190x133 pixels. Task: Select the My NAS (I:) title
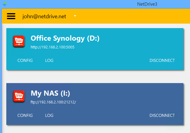(50, 94)
